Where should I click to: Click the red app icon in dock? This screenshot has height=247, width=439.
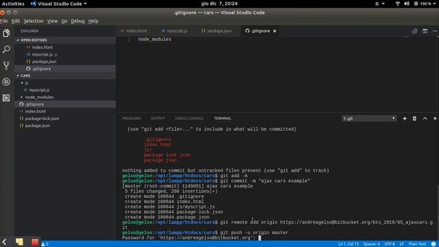click(x=35, y=242)
